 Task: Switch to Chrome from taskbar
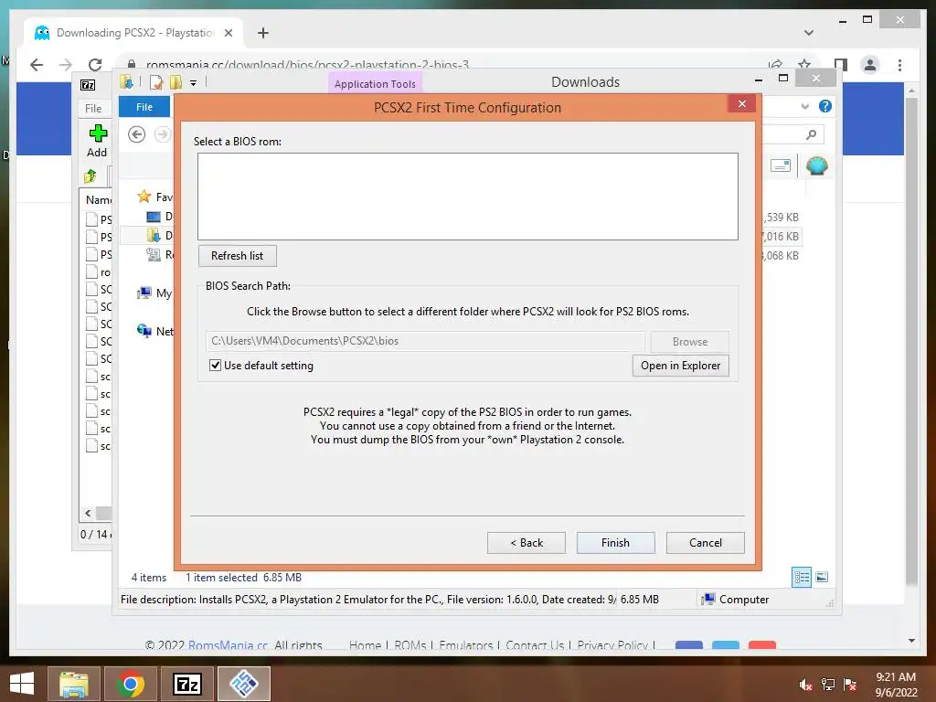(x=130, y=684)
